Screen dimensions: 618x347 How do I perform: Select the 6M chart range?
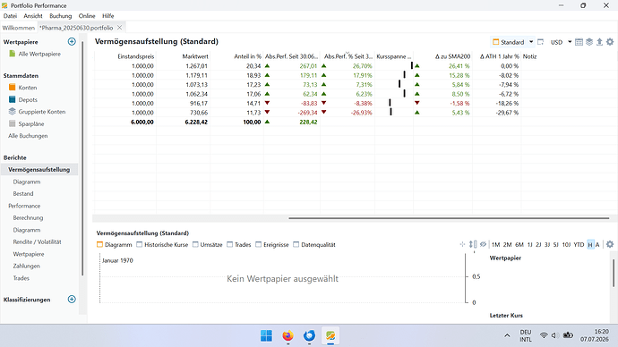coord(519,245)
